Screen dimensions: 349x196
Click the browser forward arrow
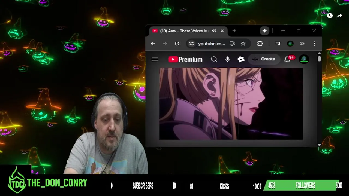coord(165,44)
